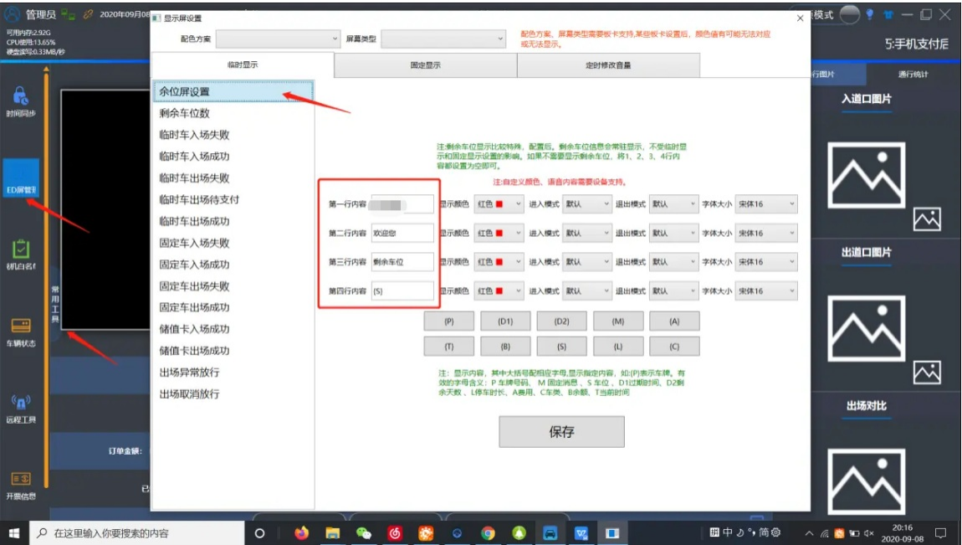Open Google Chrome from the taskbar
962x545 pixels.
coord(488,532)
